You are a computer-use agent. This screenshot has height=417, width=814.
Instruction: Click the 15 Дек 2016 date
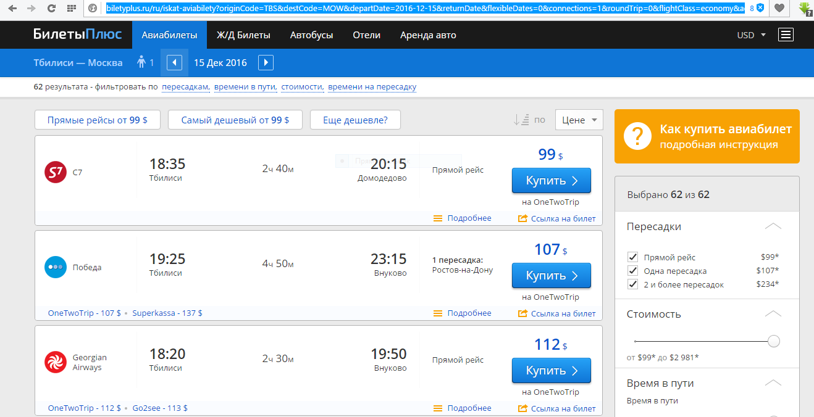pyautogui.click(x=220, y=62)
